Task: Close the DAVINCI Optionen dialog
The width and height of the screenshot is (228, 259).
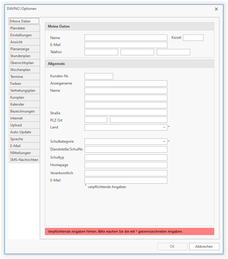Action: (216, 9)
